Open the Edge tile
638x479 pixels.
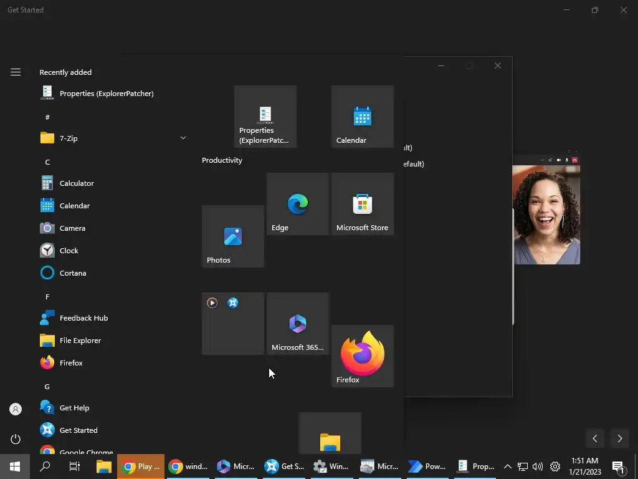pos(298,204)
